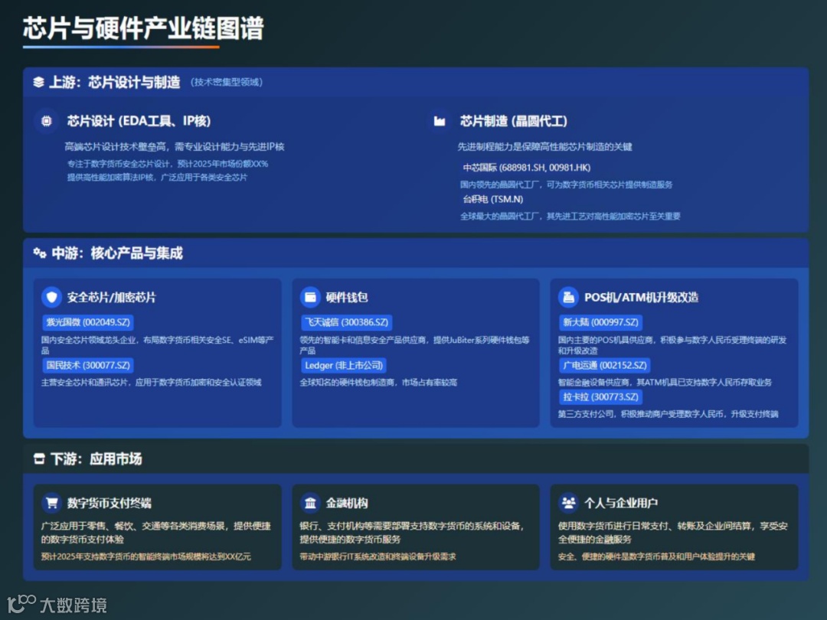Click line 带动中游银行IT系统改造和终端设备升级需求
The width and height of the screenshot is (827, 620).
tap(378, 556)
